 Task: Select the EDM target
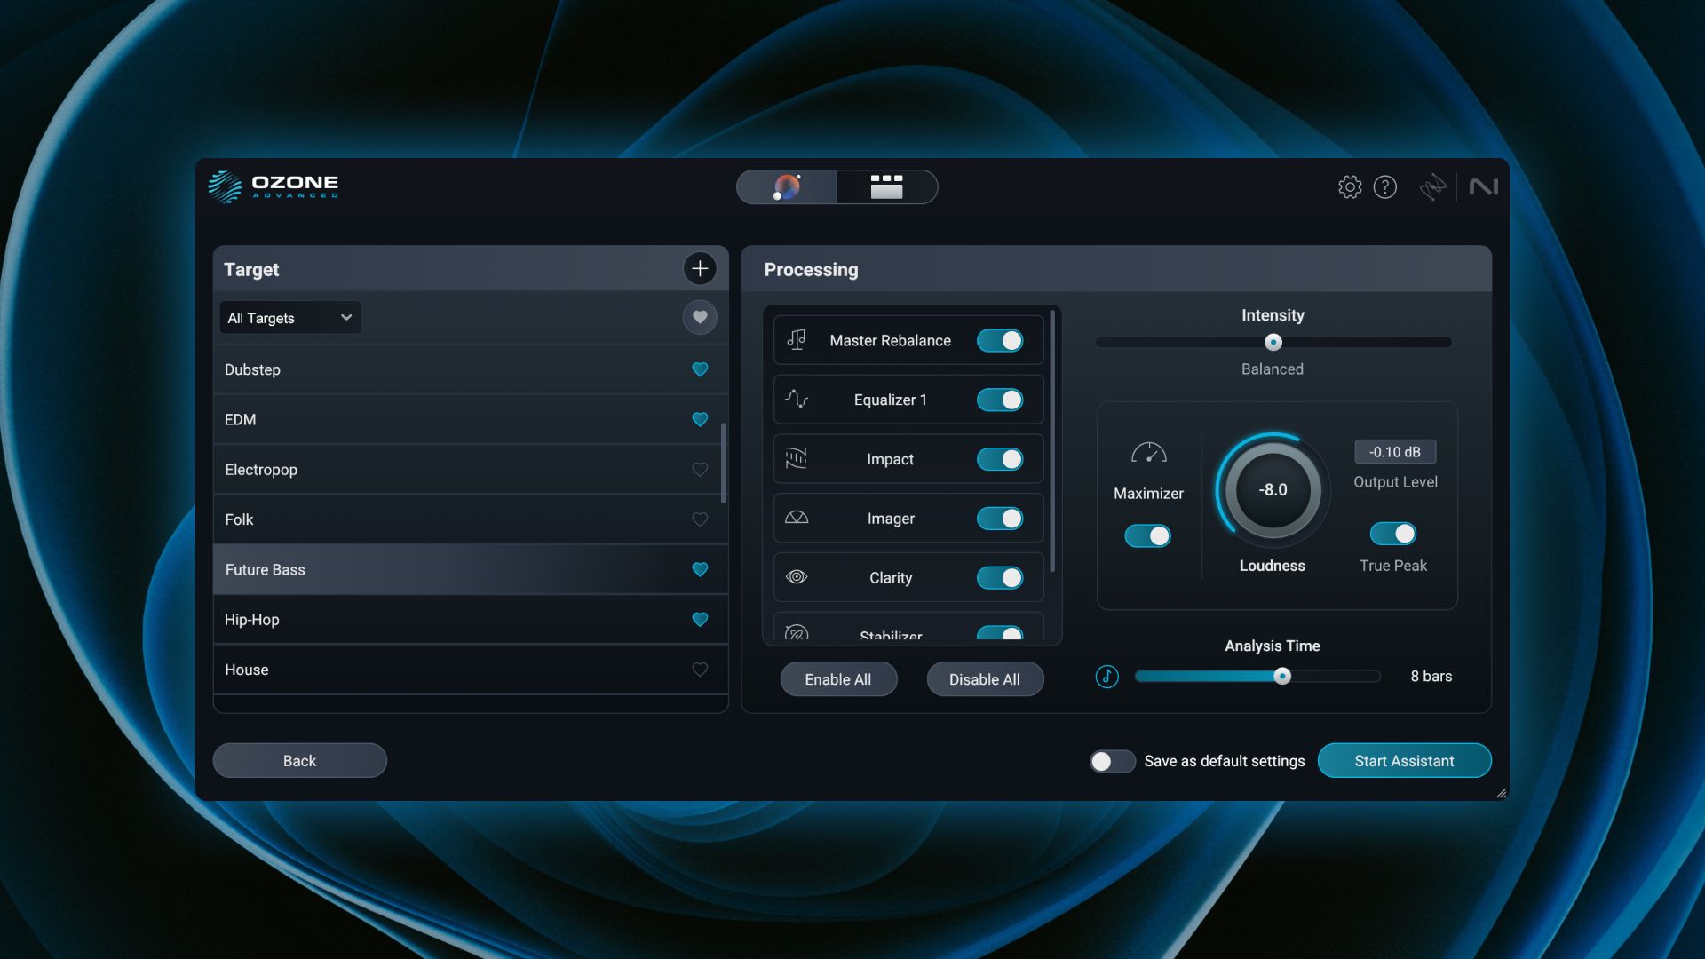pyautogui.click(x=471, y=419)
